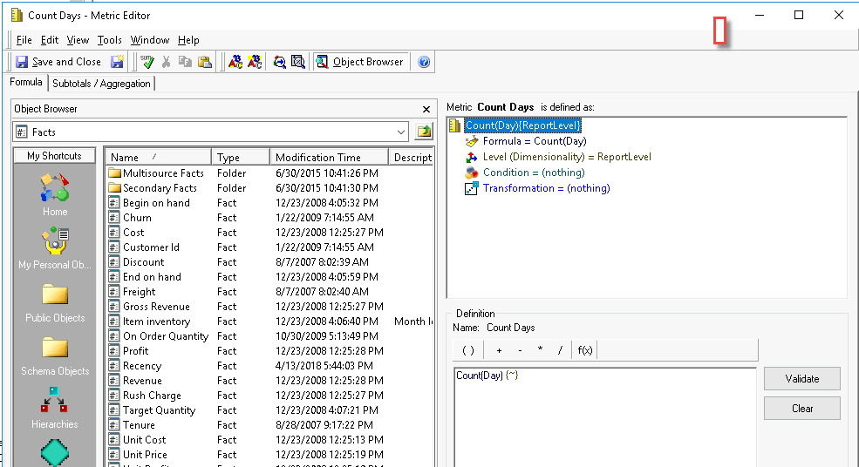Click the go up one folder icon

[x=424, y=132]
